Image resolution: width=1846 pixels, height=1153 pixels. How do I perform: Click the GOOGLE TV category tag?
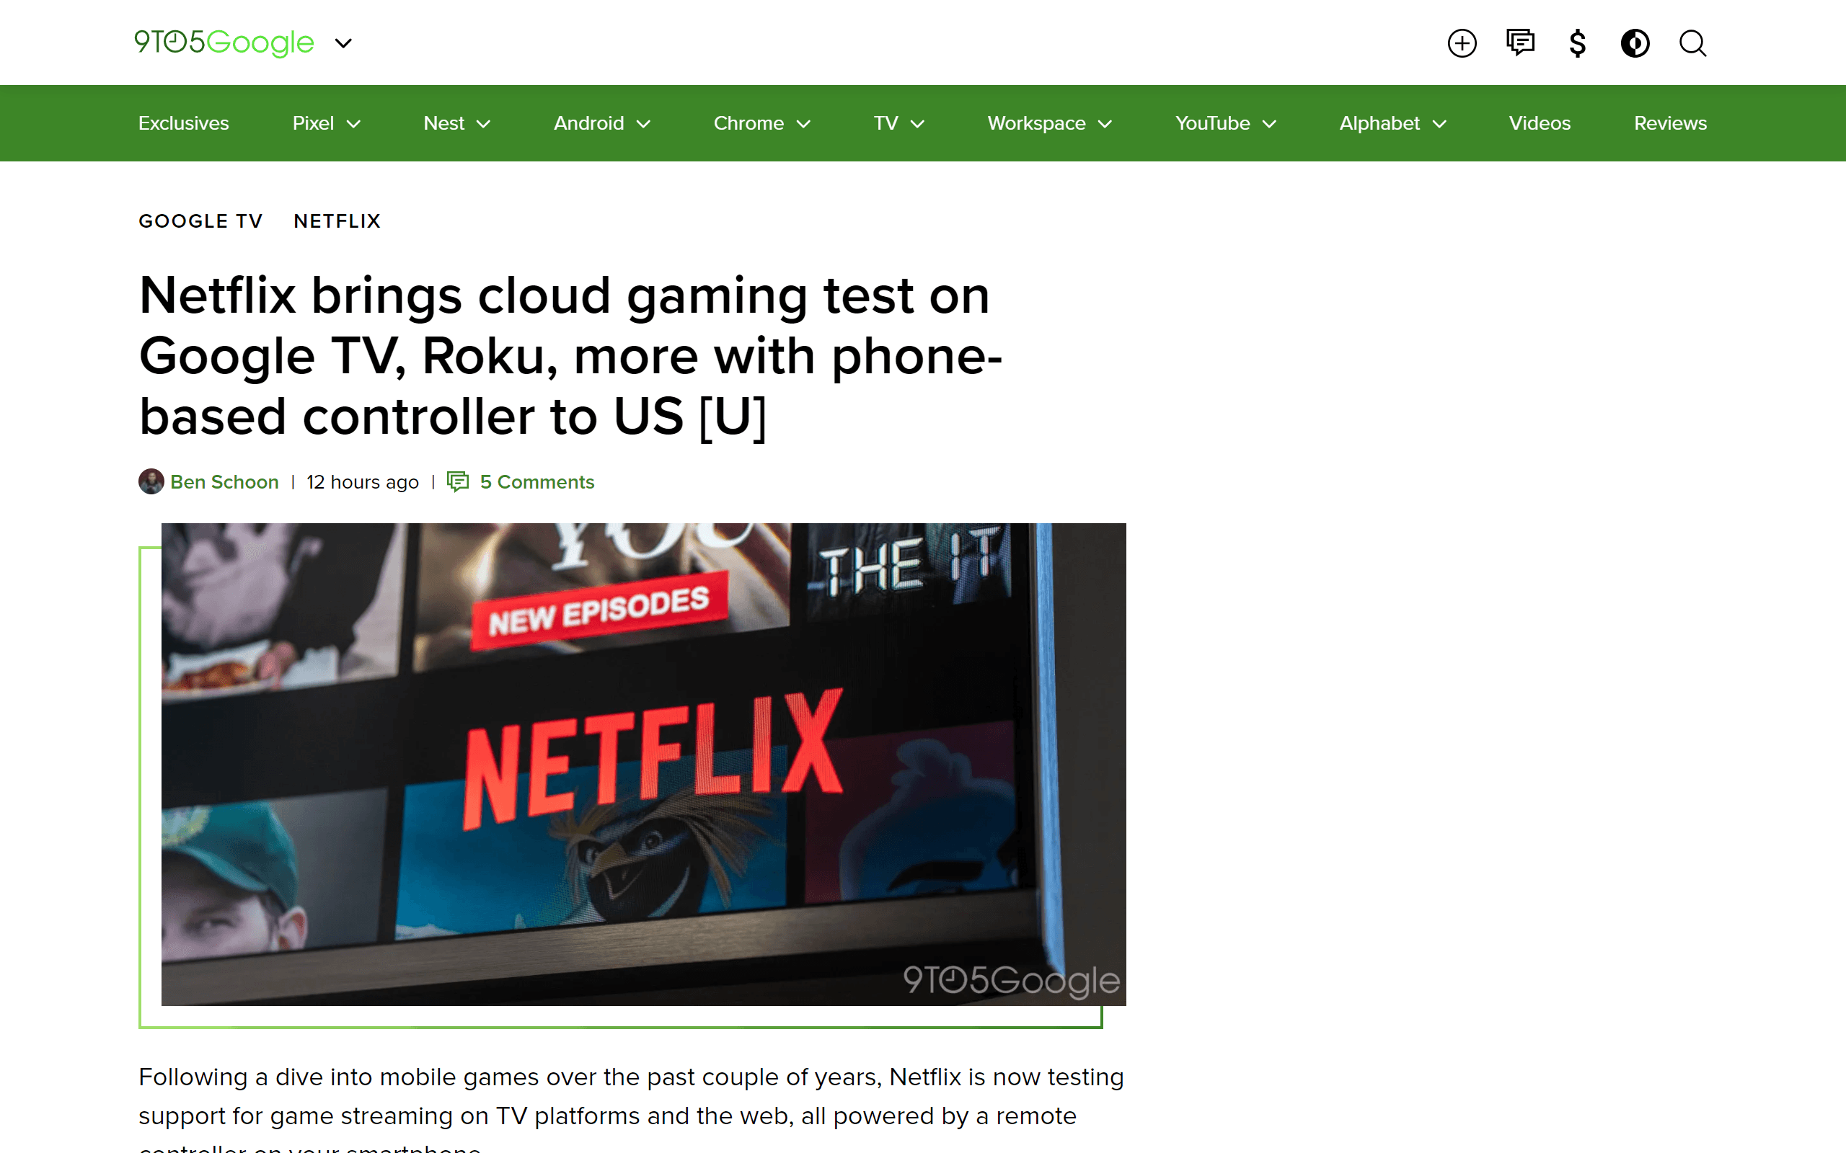coord(200,221)
